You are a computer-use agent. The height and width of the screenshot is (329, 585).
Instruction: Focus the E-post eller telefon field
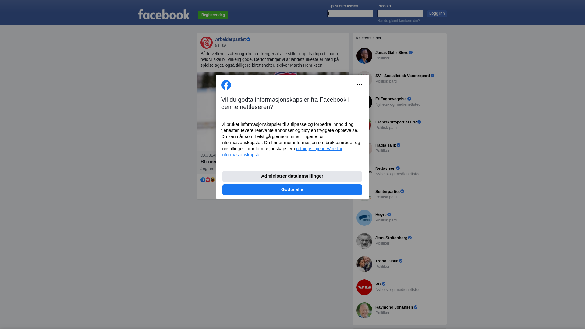(x=350, y=13)
